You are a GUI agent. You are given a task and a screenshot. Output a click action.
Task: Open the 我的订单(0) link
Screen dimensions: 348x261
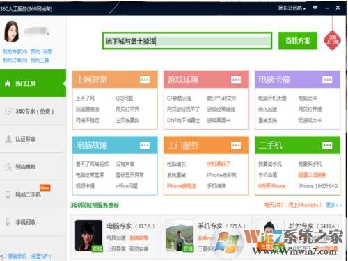(x=15, y=60)
